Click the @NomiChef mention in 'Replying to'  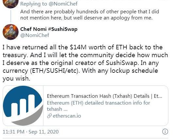(x=63, y=4)
